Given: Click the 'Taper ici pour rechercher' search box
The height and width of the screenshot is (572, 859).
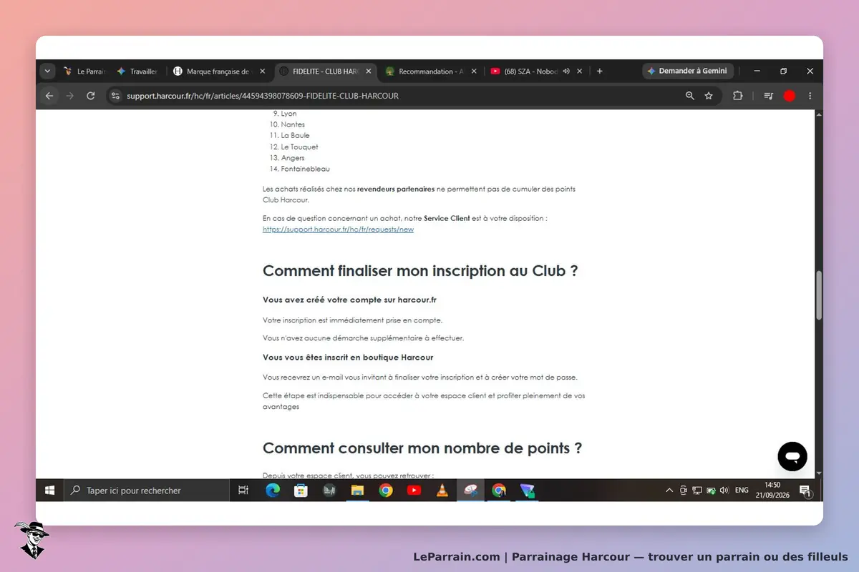Looking at the screenshot, I should 147,490.
